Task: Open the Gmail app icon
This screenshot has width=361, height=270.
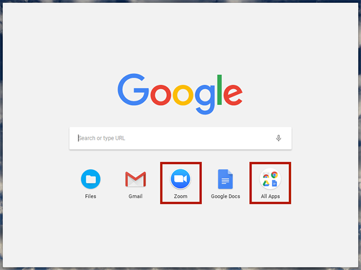Action: pos(135,179)
